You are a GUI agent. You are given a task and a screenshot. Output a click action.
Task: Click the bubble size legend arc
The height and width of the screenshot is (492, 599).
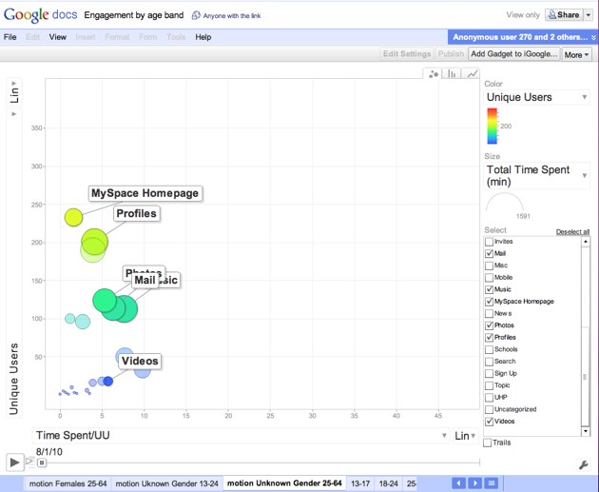click(x=504, y=203)
